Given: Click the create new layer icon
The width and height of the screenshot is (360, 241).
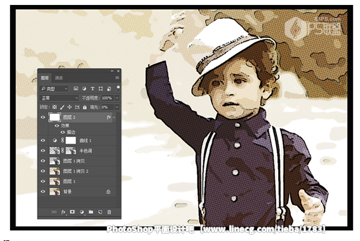Looking at the screenshot, I should pos(100,212).
